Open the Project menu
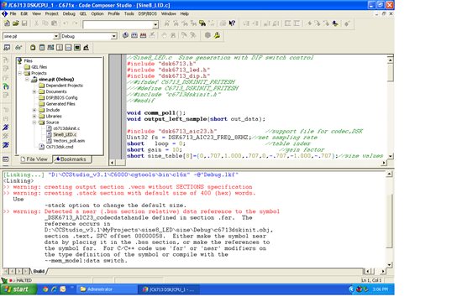Image resolution: width=462 pixels, height=307 pixels. (51, 13)
